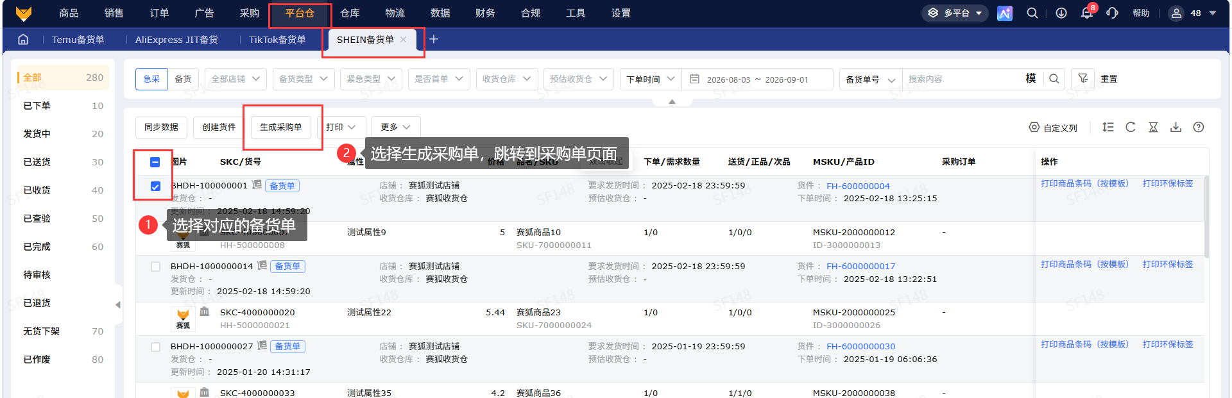This screenshot has height=398, width=1232.
Task: Switch to TikTok备货单 tab
Action: [x=277, y=40]
